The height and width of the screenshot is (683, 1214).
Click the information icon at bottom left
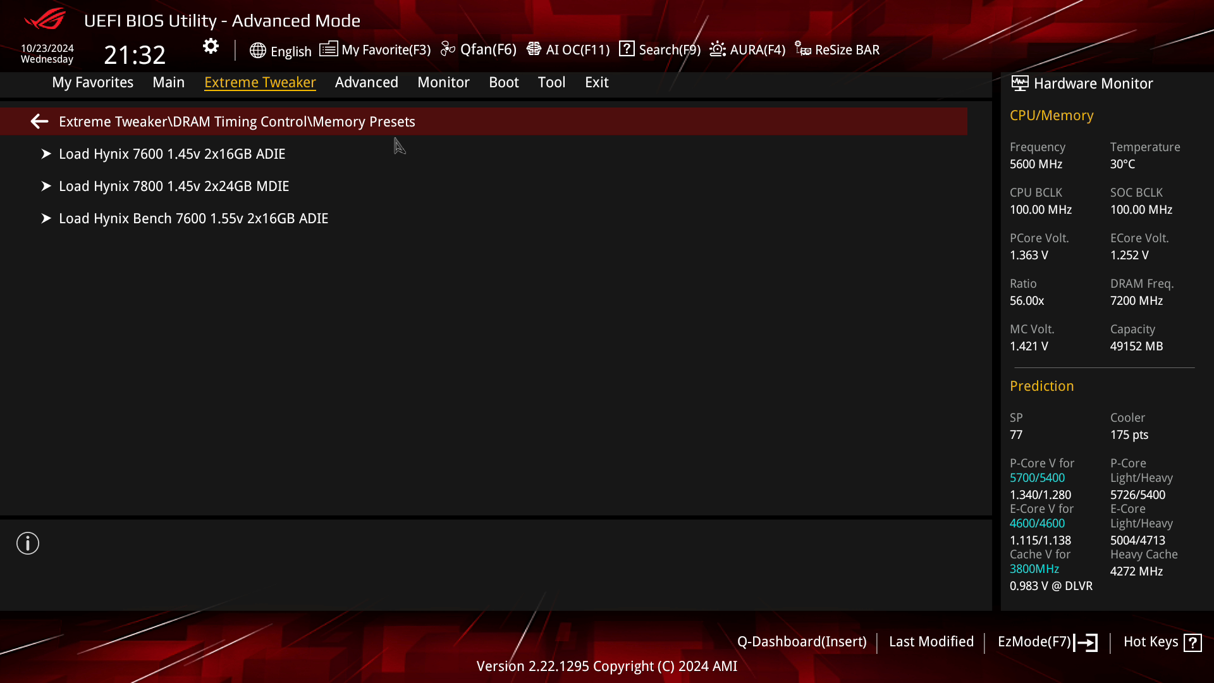(28, 543)
